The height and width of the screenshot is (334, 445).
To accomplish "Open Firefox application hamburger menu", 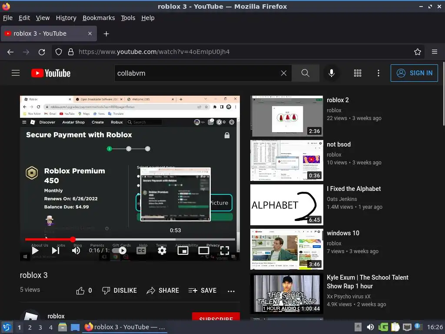I will coord(435,52).
